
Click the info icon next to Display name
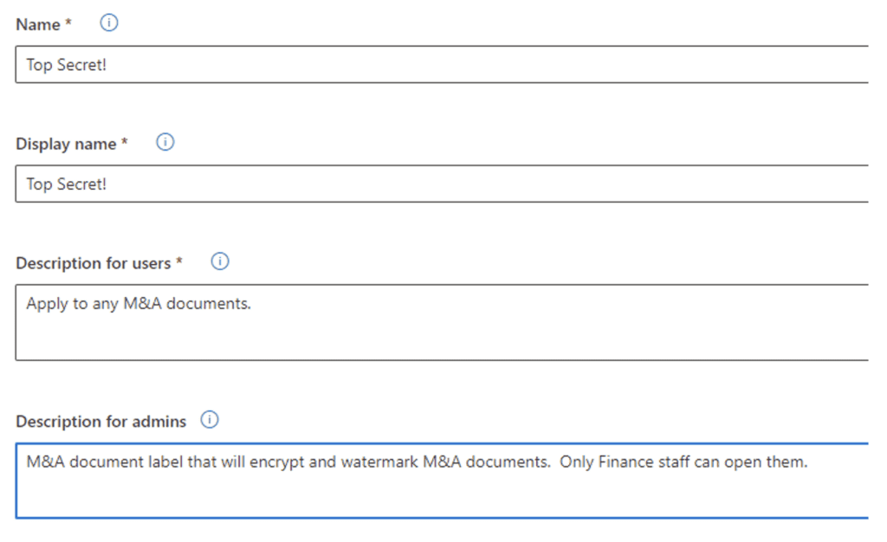(x=165, y=142)
